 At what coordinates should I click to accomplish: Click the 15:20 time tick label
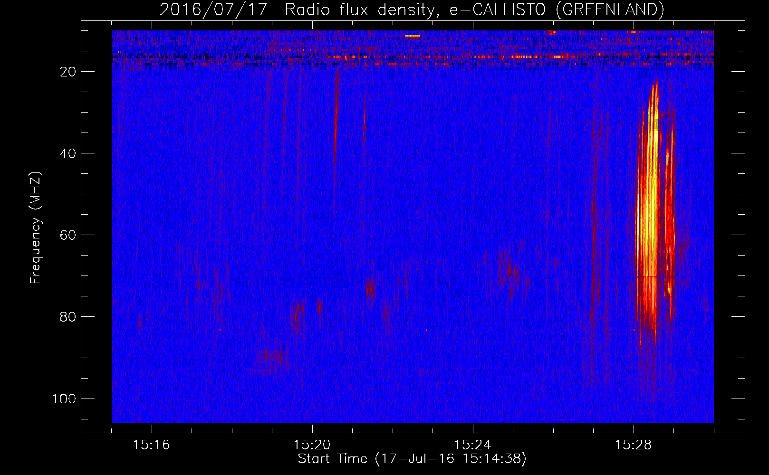pos(312,445)
